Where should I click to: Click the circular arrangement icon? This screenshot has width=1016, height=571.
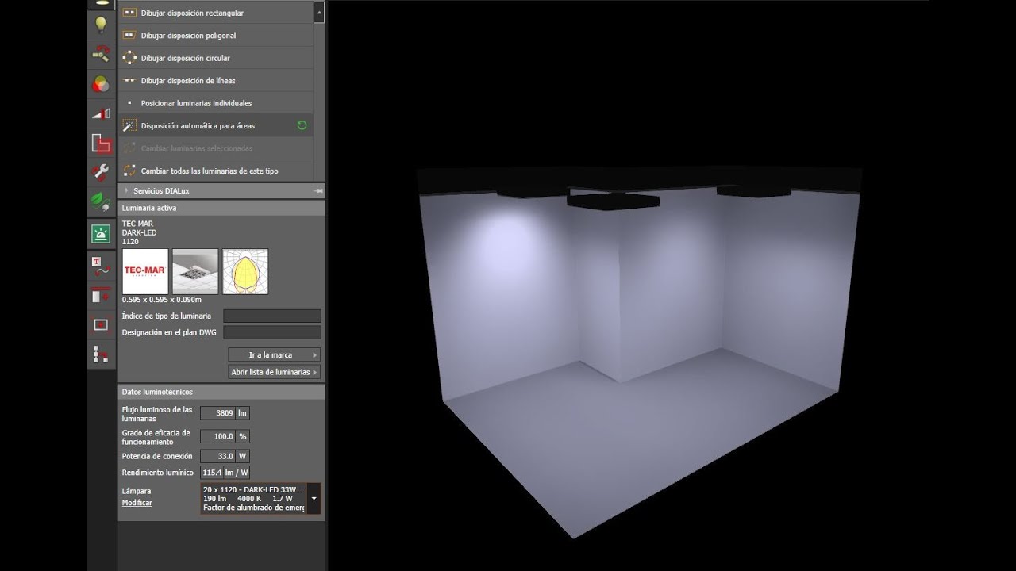[129, 58]
